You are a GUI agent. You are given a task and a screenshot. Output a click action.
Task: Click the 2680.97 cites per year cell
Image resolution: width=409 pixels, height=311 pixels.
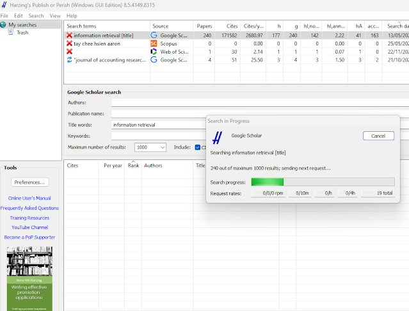[x=254, y=35]
